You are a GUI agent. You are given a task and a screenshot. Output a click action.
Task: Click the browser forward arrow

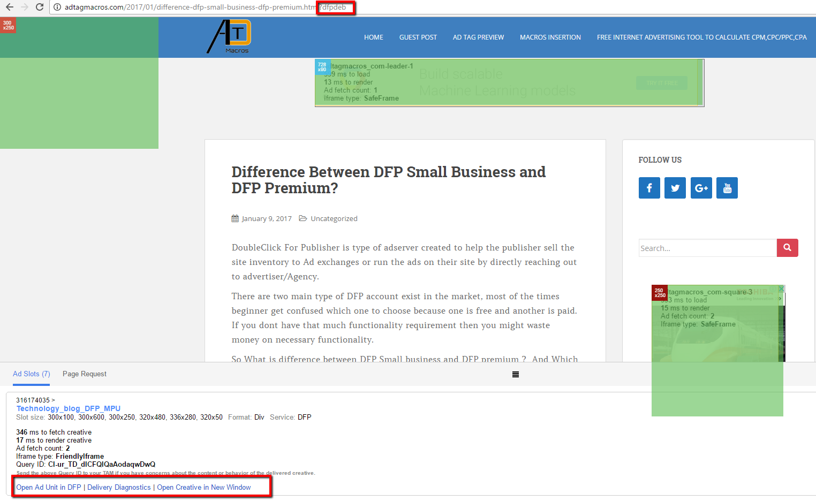click(x=24, y=7)
